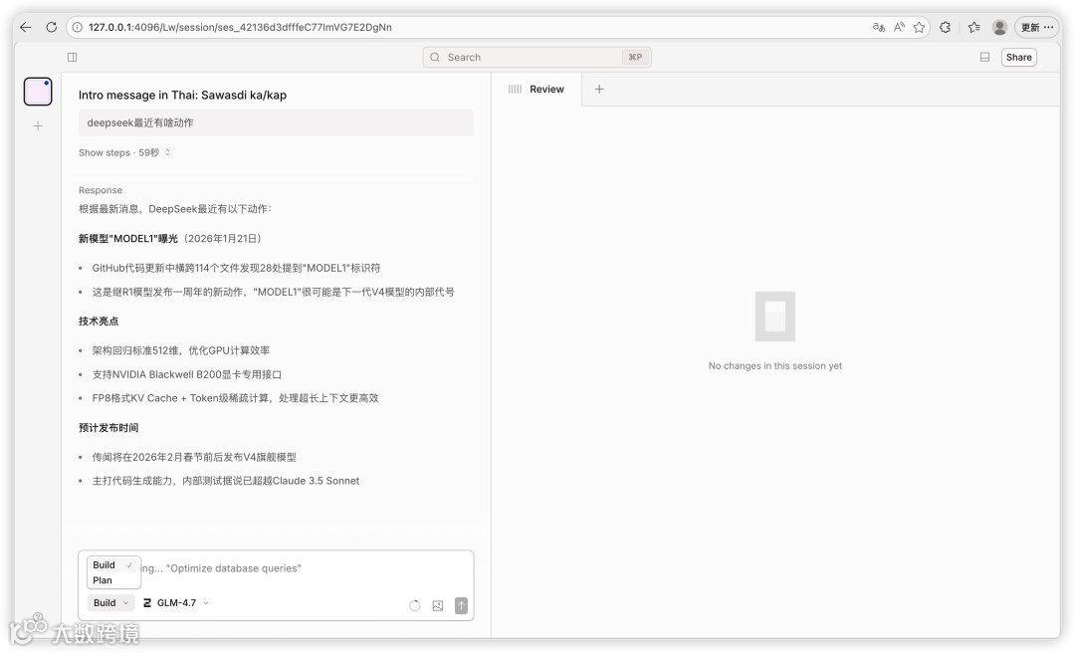Screen dimensions: 1075x653
Task: Open favorites list icon
Action: click(x=974, y=28)
